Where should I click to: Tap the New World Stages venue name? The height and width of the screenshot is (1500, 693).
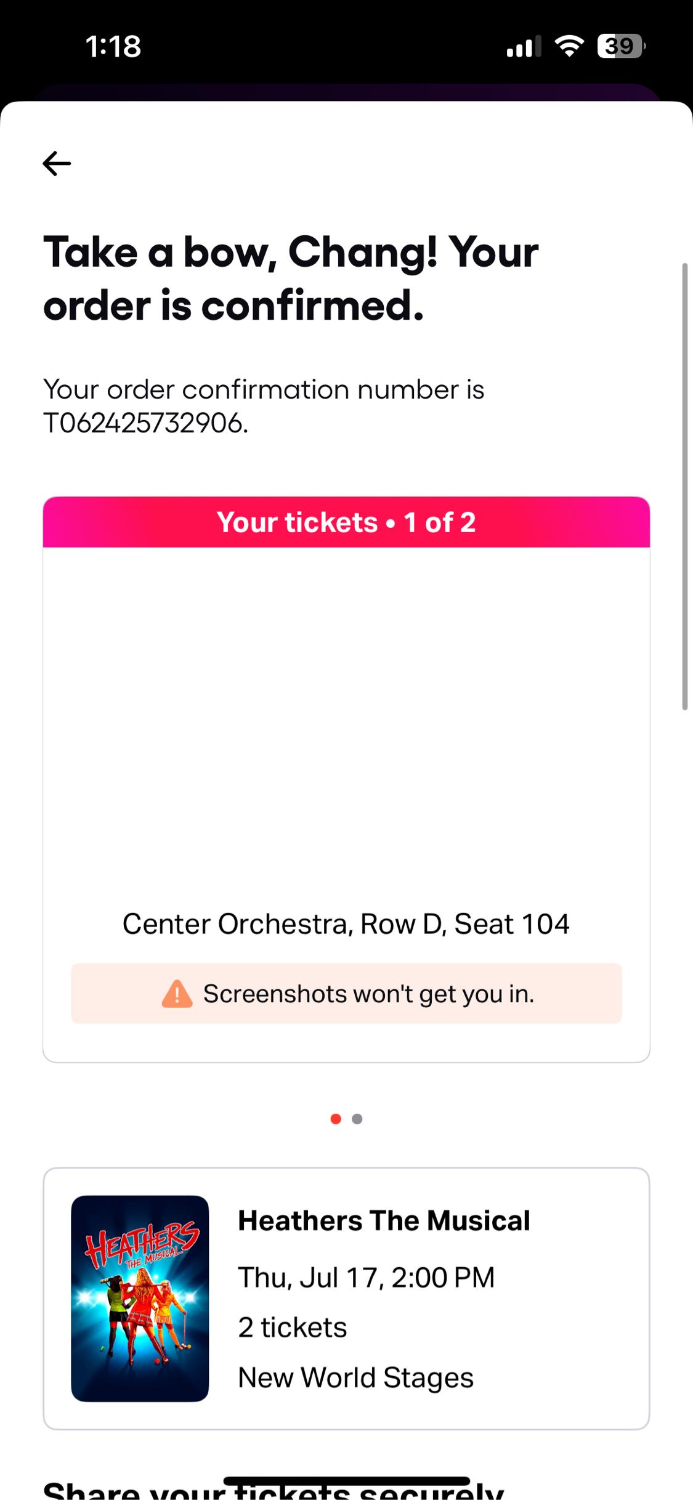tap(356, 1377)
